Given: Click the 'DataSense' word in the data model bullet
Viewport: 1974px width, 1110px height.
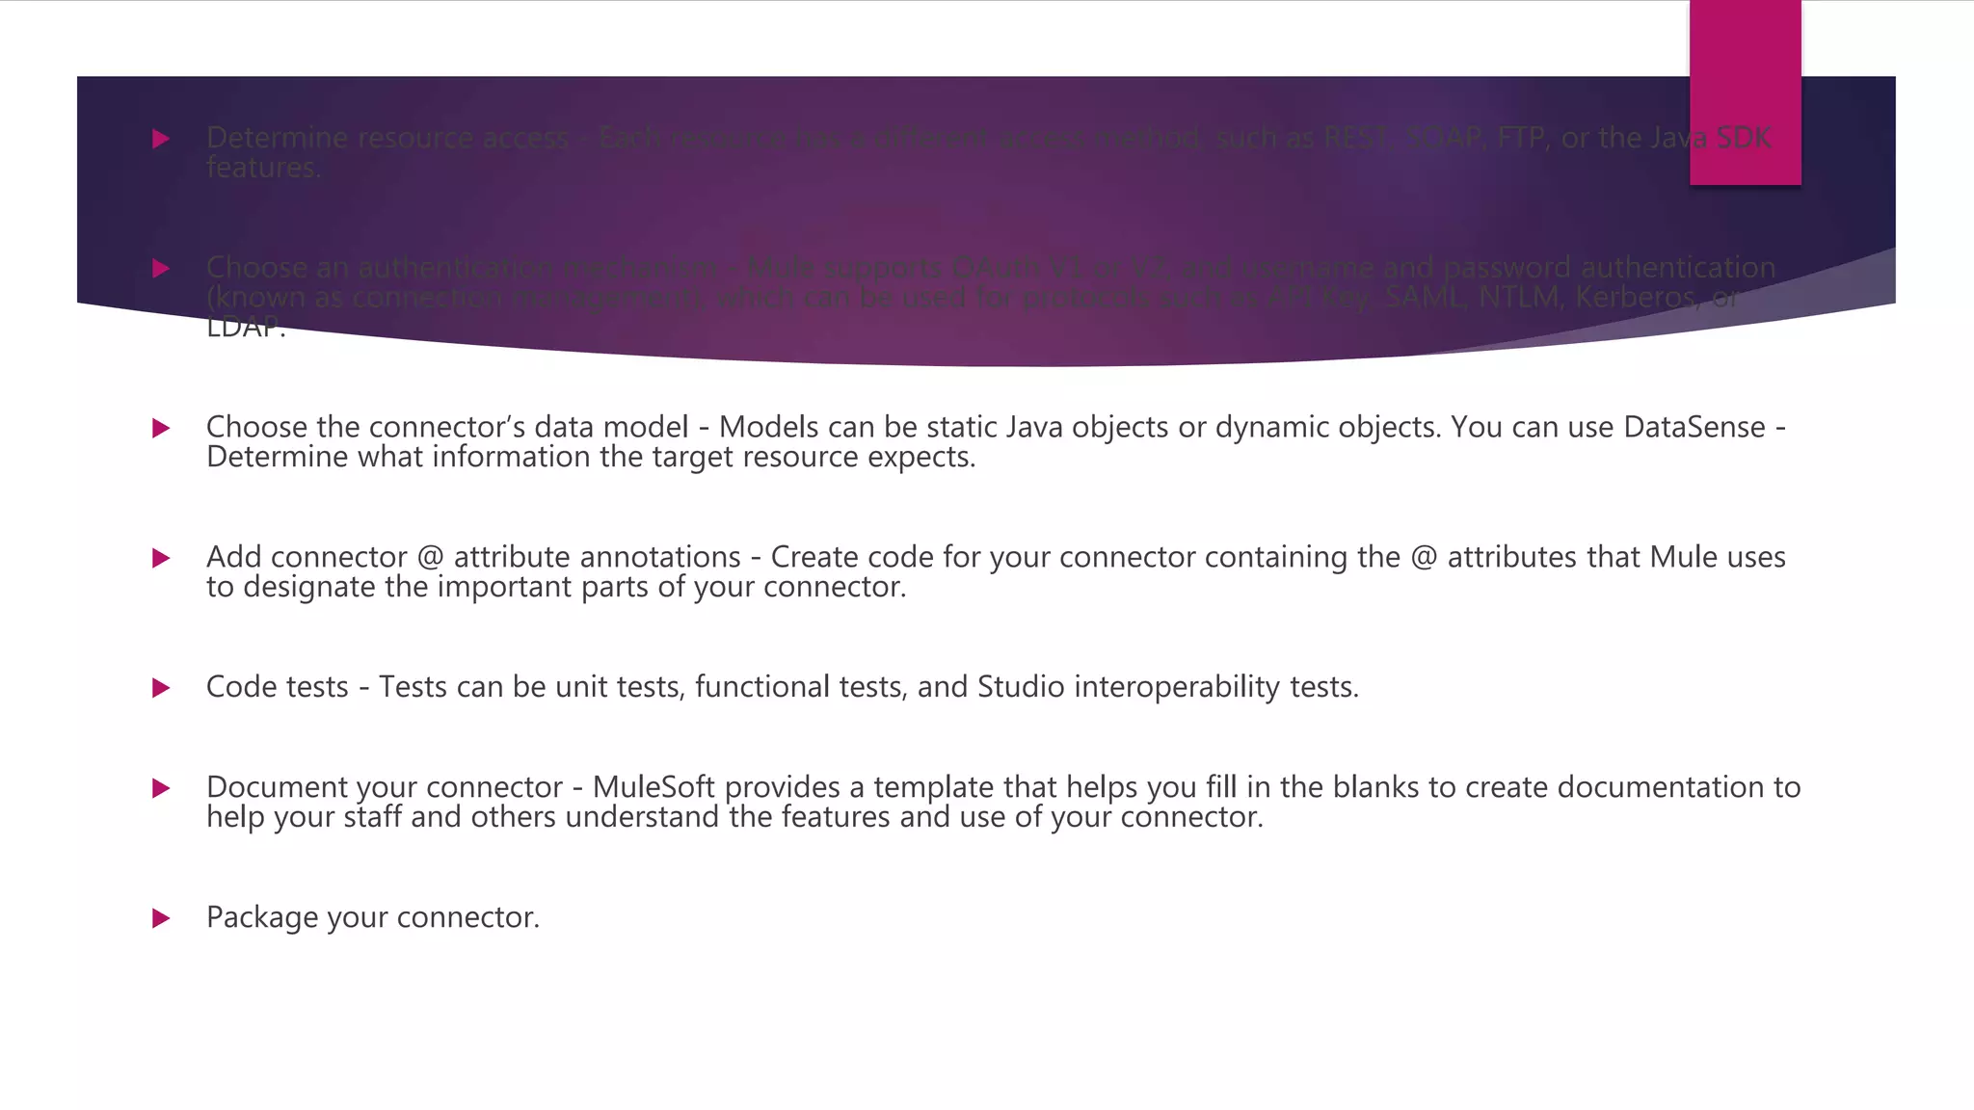Looking at the screenshot, I should click(x=1694, y=427).
